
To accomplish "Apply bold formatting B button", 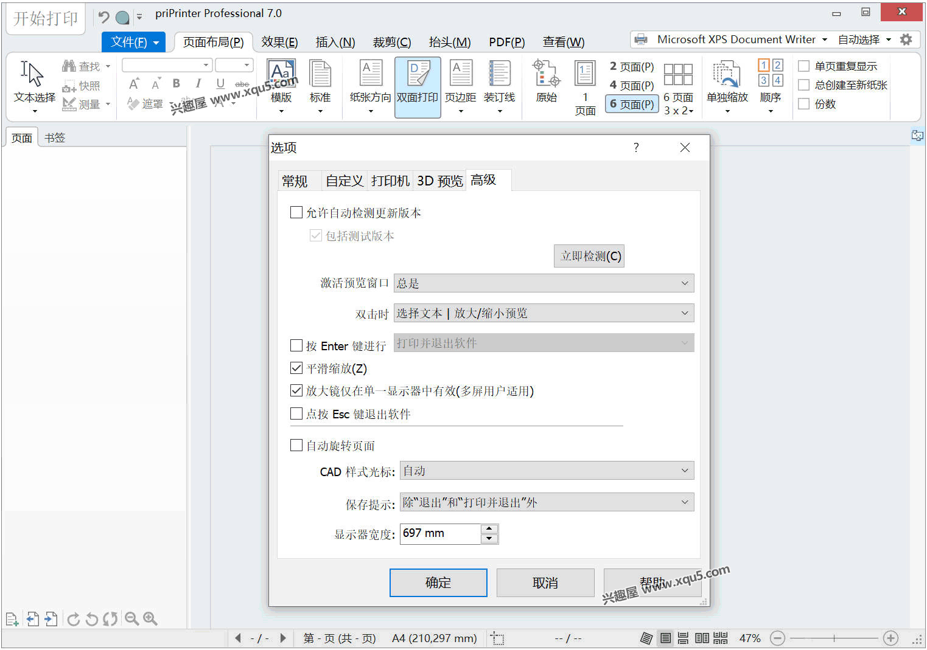I will pos(177,83).
